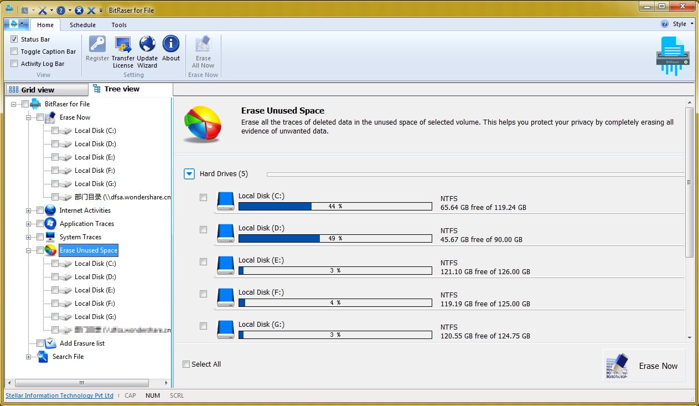Image resolution: width=699 pixels, height=406 pixels.
Task: Click Local Disk (F:) drive icon in list
Action: coord(225,297)
